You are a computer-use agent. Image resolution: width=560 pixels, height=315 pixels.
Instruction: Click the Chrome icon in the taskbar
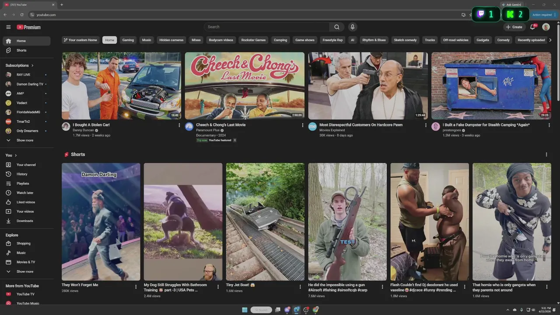point(316,310)
